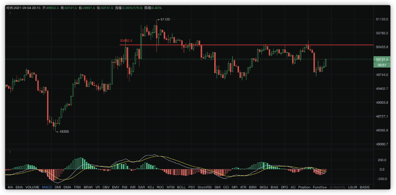This screenshot has width=396, height=195.
Task: Select the SAR indicator
Action: click(141, 187)
